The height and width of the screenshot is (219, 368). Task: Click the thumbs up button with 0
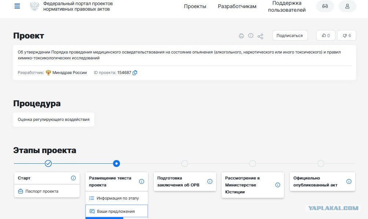325,36
